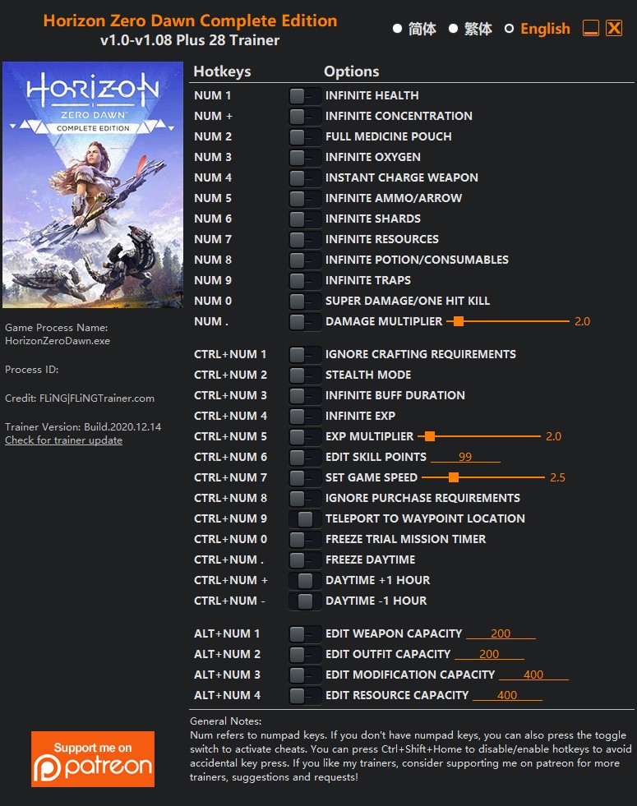Close the trainer with the X icon
This screenshot has width=637, height=806.
(x=614, y=28)
